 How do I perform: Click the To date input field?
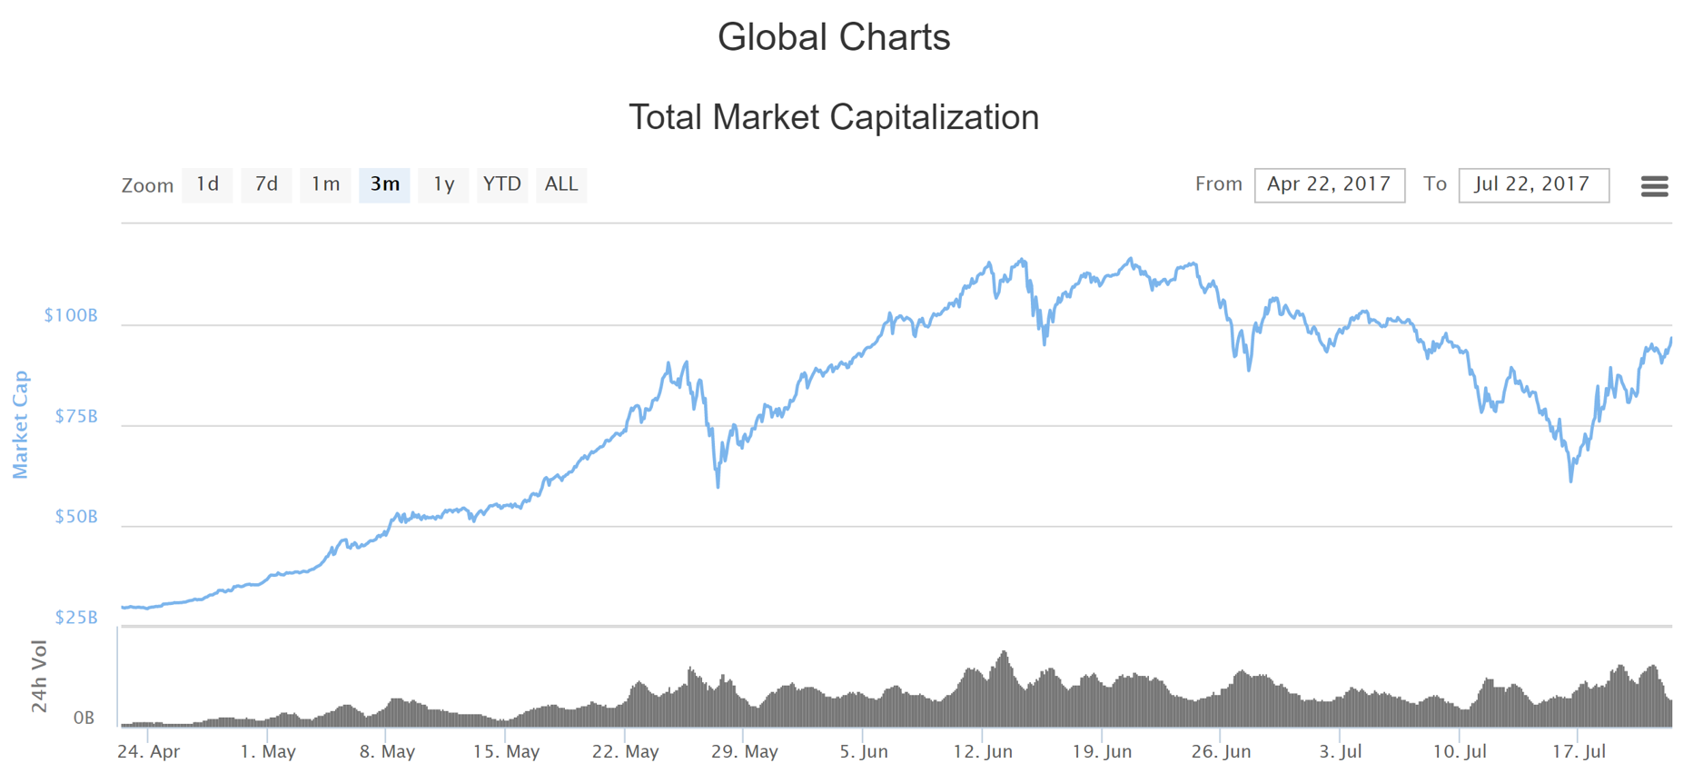(x=1533, y=184)
